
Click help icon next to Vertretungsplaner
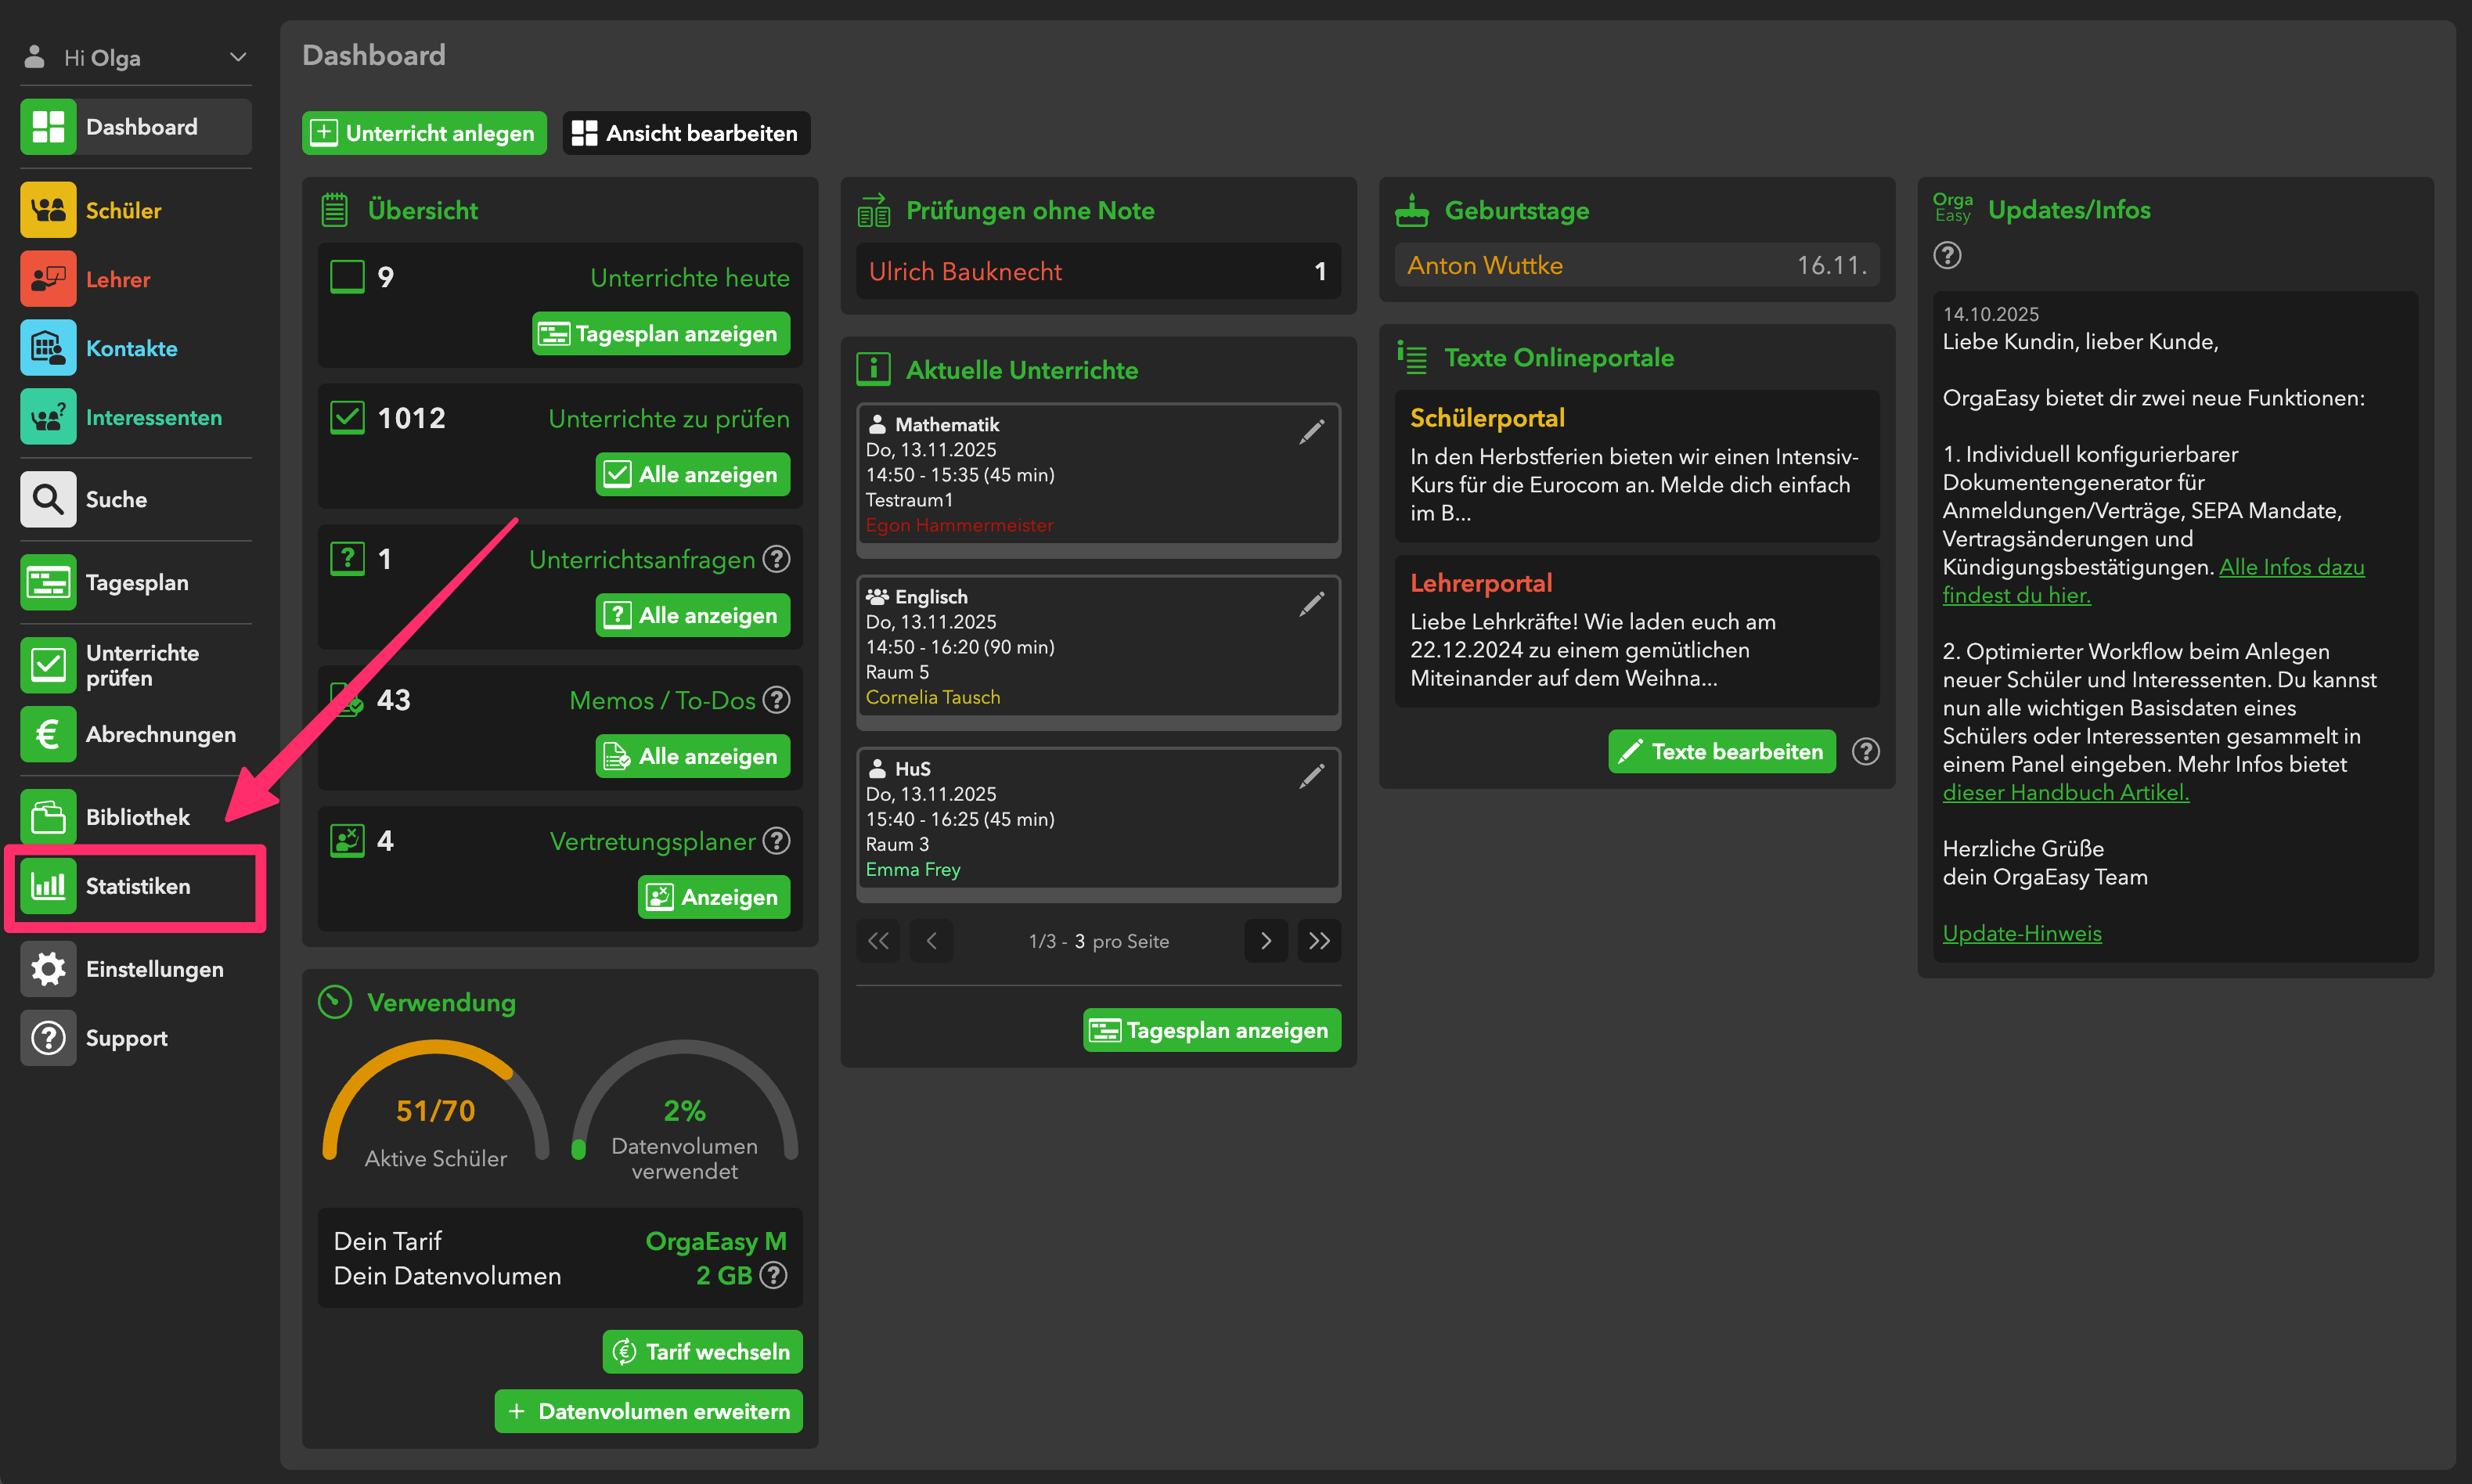776,841
